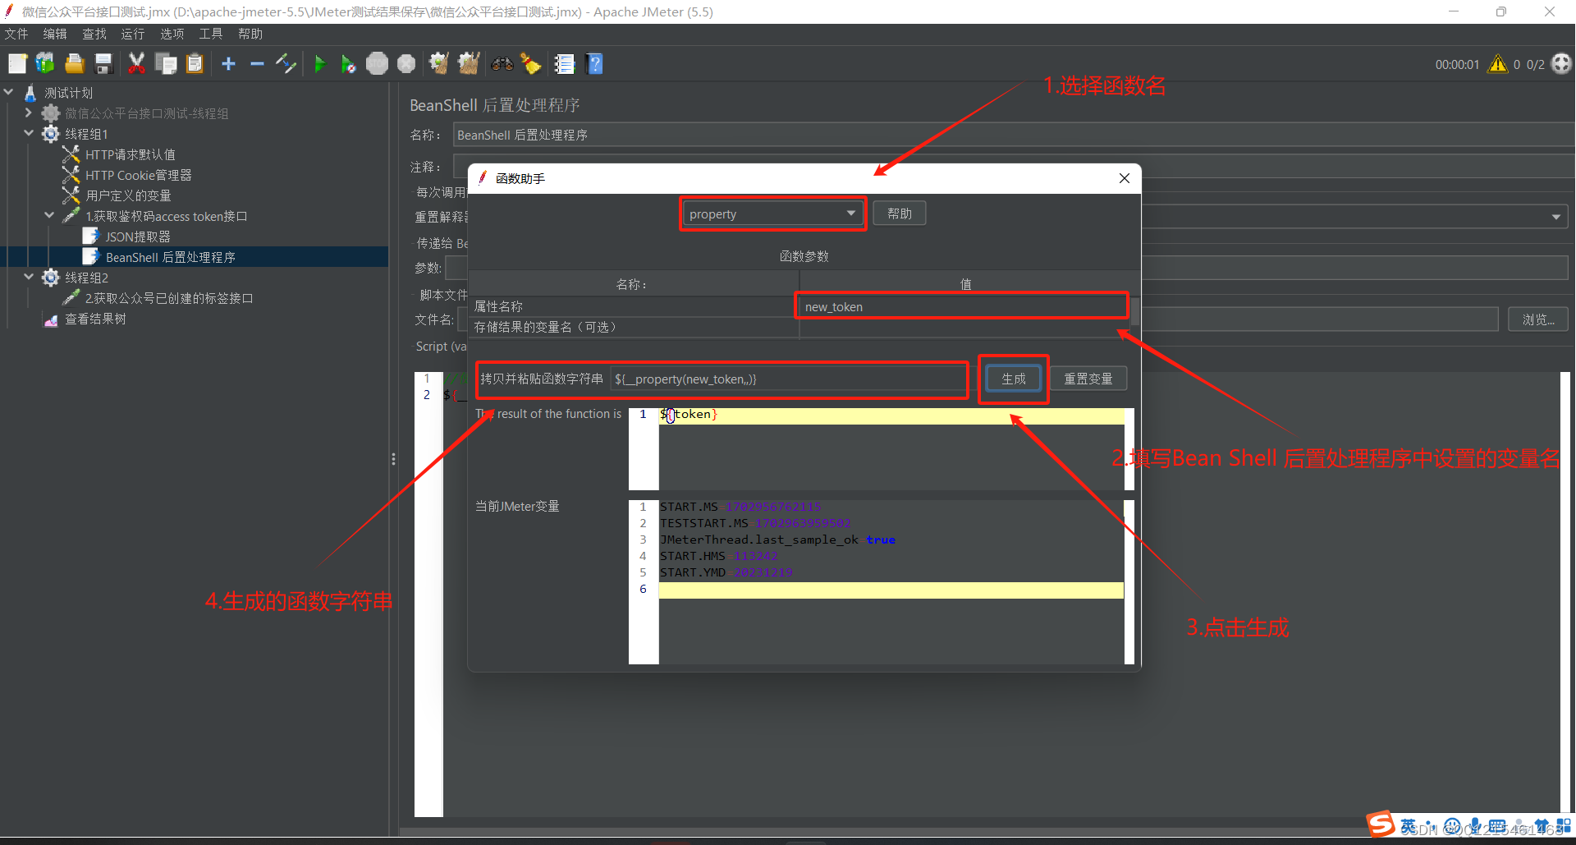Open the 工具 menu
This screenshot has height=845, width=1576.
point(211,34)
